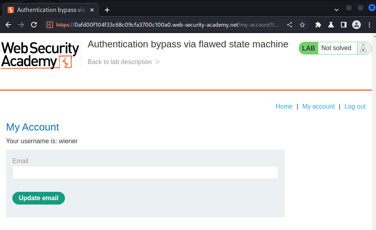
Task: Click the My Account heading
Action: click(32, 127)
